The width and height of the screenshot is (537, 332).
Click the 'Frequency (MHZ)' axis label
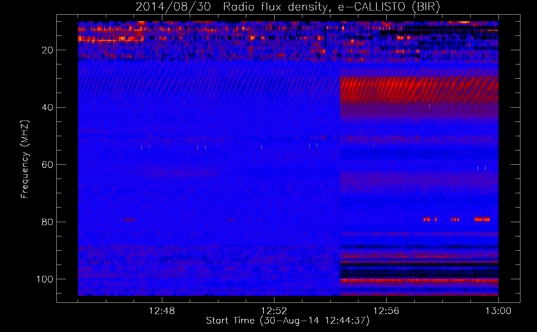(25, 159)
